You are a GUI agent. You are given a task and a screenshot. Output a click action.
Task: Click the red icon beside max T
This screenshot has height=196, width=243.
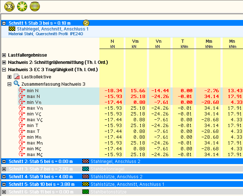click(21, 131)
